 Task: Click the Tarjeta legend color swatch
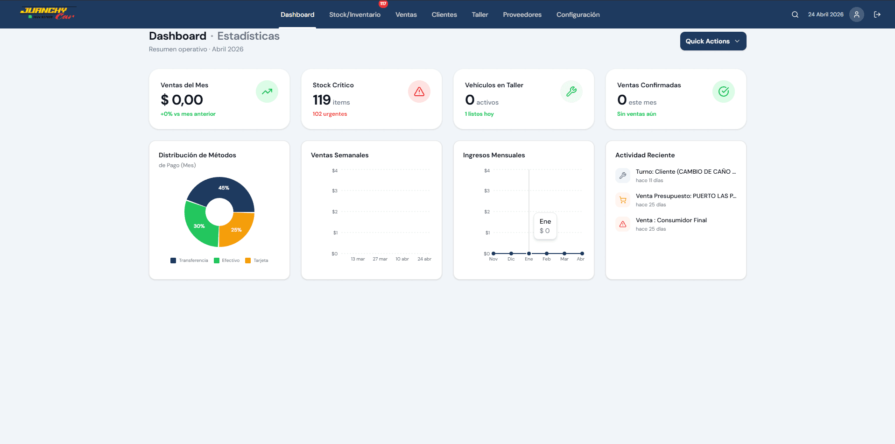coord(248,261)
